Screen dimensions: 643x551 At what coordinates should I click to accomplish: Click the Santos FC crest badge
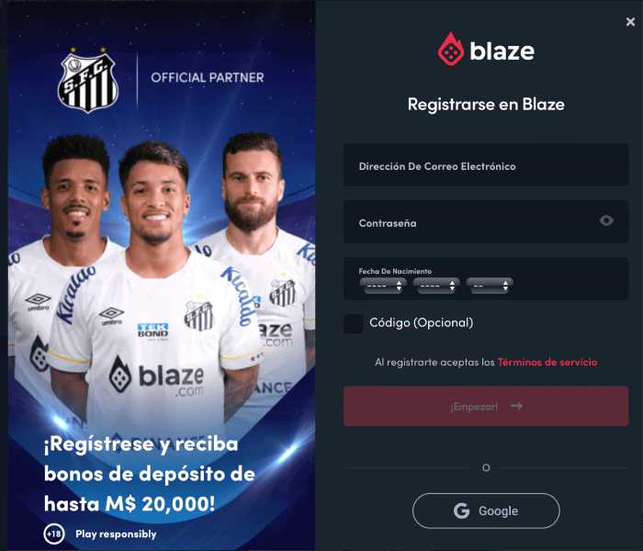[x=88, y=81]
